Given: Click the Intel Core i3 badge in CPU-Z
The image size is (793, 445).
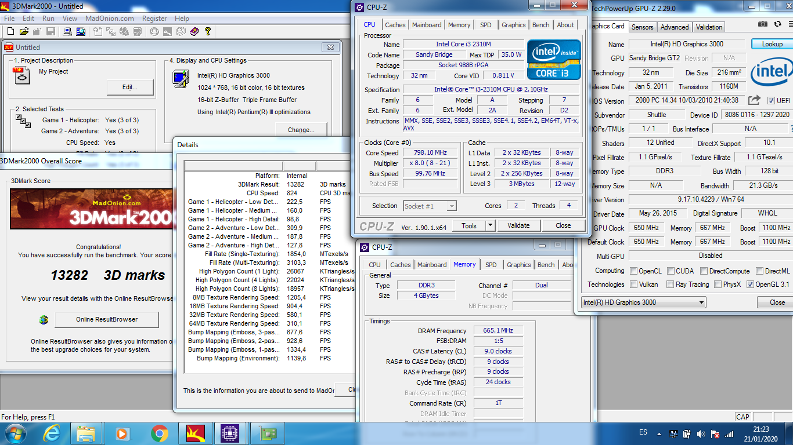Looking at the screenshot, I should tap(554, 60).
